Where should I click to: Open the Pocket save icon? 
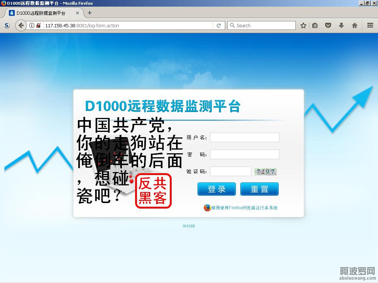328,25
